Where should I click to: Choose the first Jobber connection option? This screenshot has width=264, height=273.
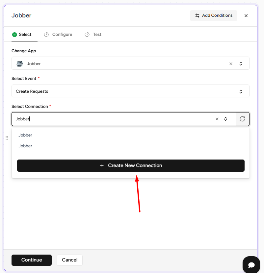25,135
